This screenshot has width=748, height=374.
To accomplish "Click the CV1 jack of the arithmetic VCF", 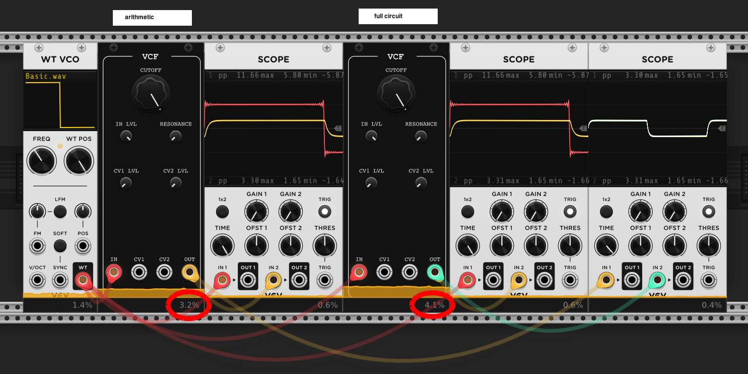I will tap(139, 272).
